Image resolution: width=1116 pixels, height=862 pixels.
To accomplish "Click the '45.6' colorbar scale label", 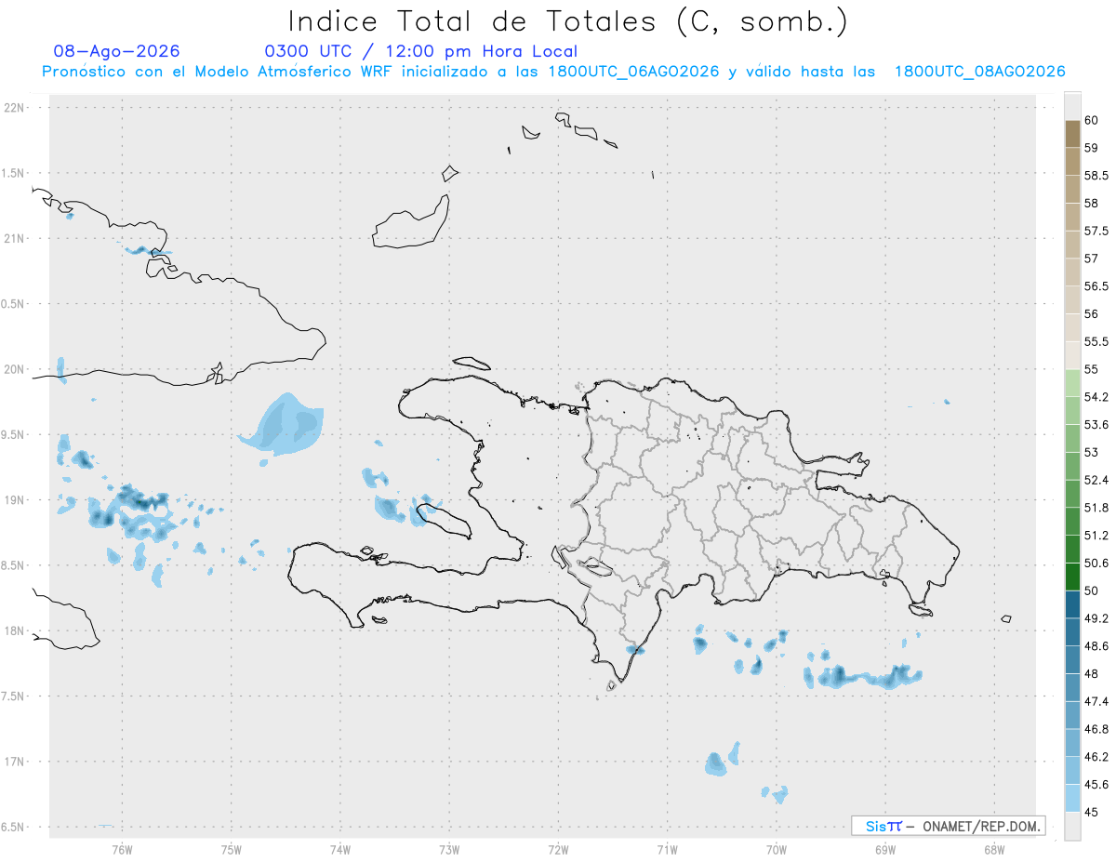I will pyautogui.click(x=1096, y=785).
